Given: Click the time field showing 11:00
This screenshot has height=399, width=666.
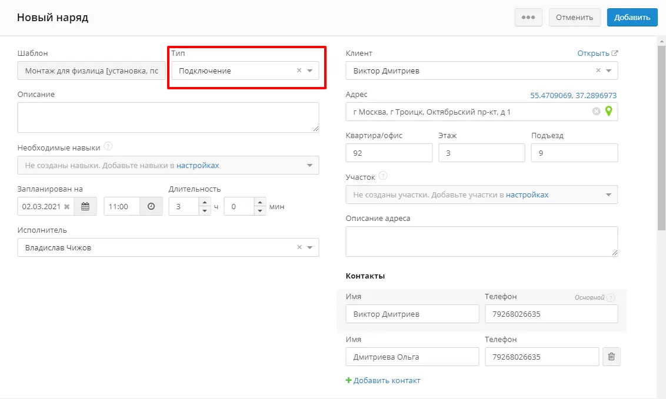Looking at the screenshot, I should pos(122,206).
